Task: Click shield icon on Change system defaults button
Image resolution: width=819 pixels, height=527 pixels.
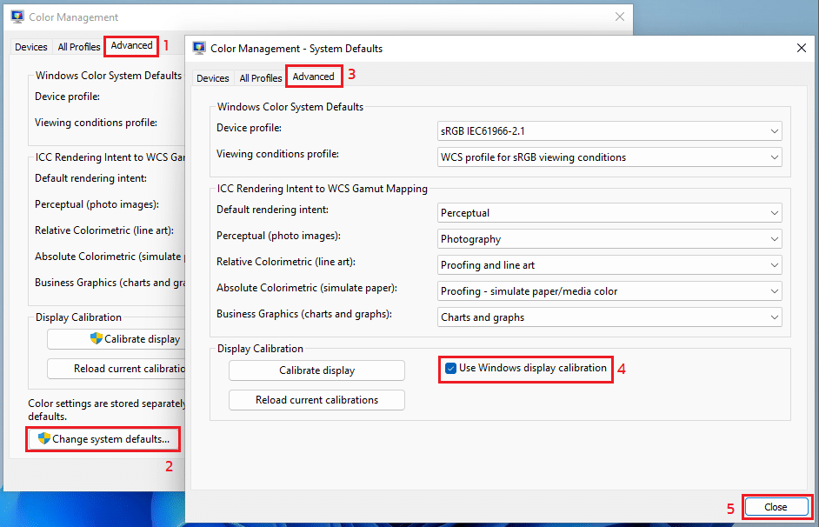Action: pyautogui.click(x=43, y=438)
